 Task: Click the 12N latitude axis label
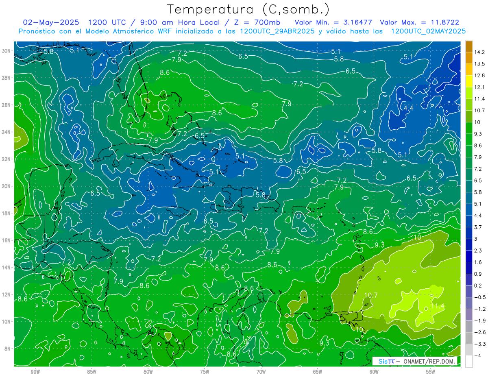(7, 294)
